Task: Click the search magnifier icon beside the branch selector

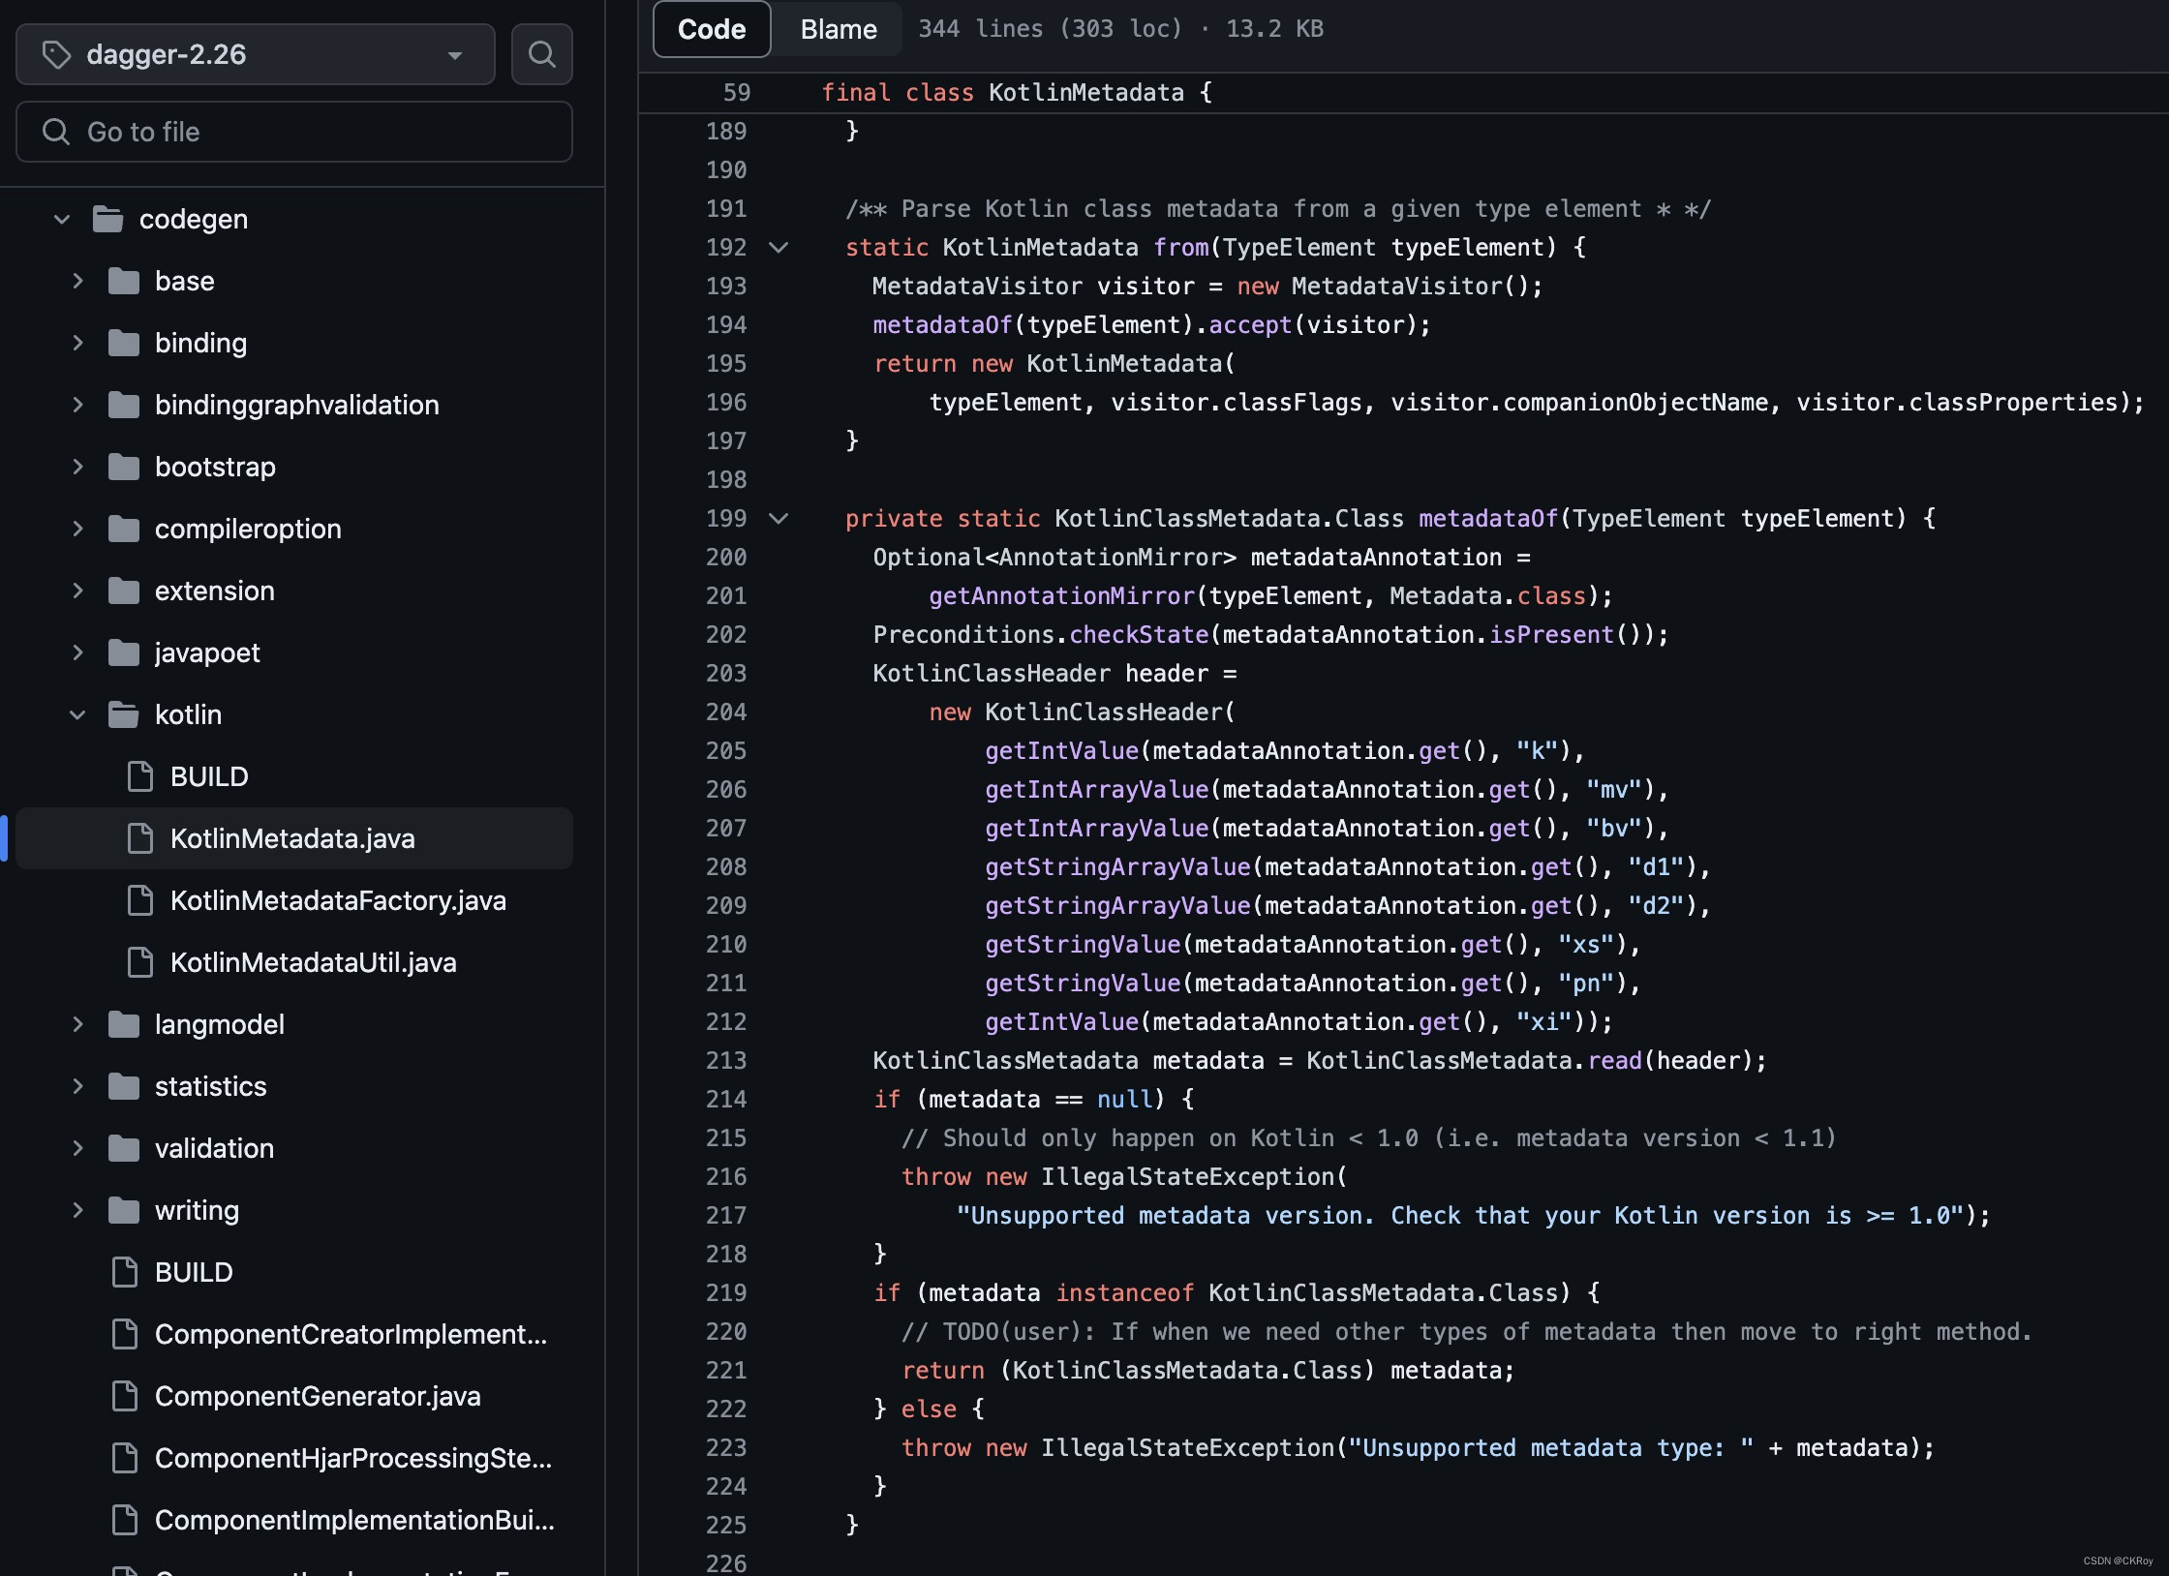Action: 541,54
